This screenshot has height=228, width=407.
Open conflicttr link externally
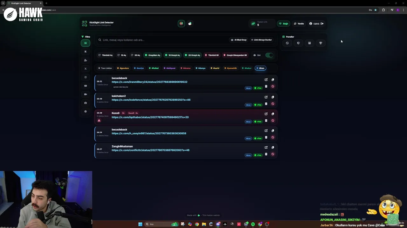(x=266, y=148)
